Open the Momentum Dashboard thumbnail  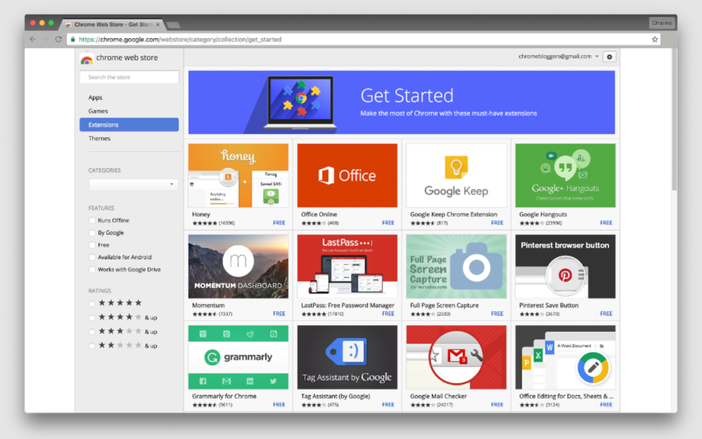(x=238, y=266)
